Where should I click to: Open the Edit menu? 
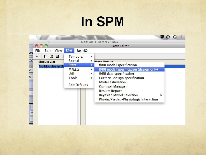[47, 51]
